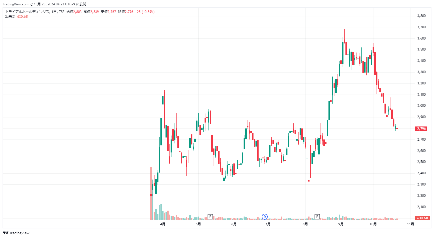Click the 3,800 price axis label

click(x=421, y=16)
